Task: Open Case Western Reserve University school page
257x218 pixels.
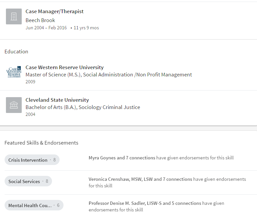Action: [x=64, y=68]
